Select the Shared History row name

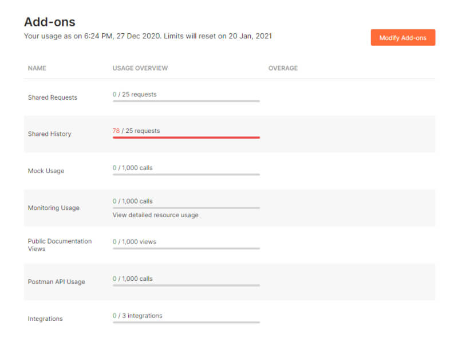click(49, 134)
